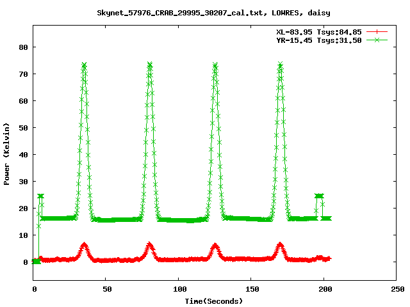This screenshot has width=410, height=307.
Task: Click the y-axis tick label 20
Action: (x=23, y=209)
